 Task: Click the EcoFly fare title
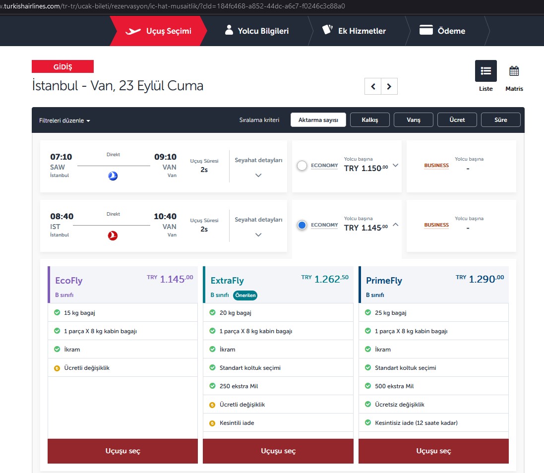tap(69, 281)
